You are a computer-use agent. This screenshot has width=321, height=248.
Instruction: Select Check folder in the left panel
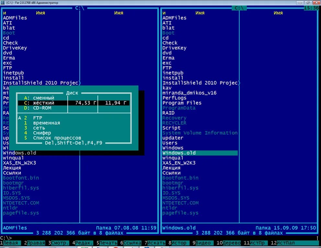click(10, 43)
